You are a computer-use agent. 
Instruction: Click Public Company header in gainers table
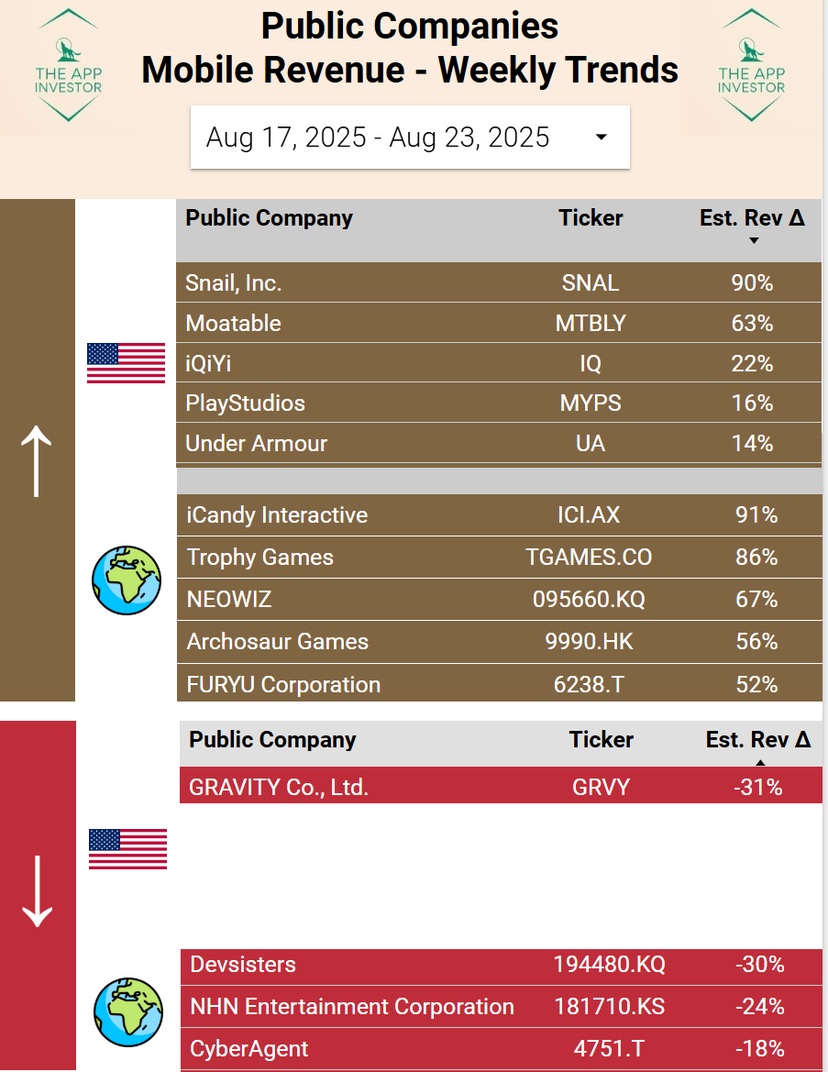tap(269, 218)
